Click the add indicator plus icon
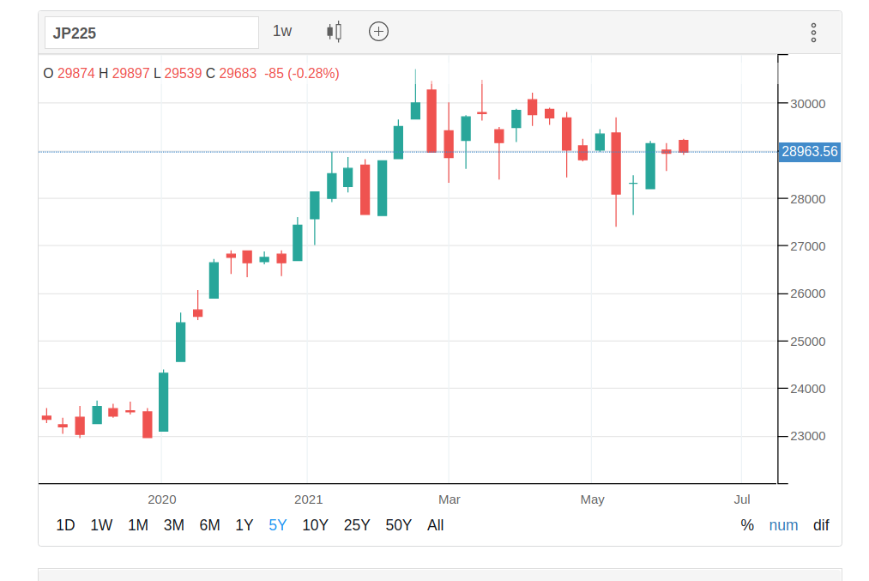Image resolution: width=869 pixels, height=581 pixels. click(x=378, y=32)
